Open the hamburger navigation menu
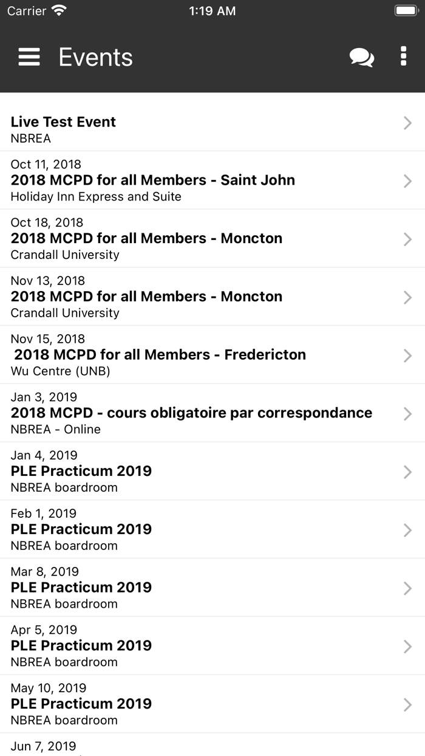The image size is (425, 756). click(29, 57)
